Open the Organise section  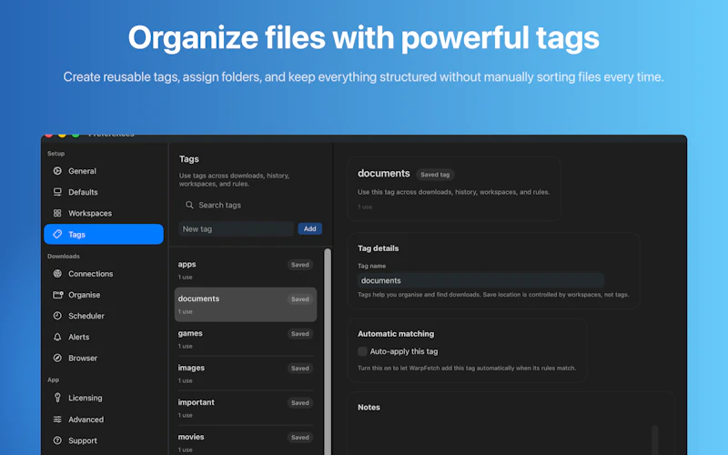point(104,295)
